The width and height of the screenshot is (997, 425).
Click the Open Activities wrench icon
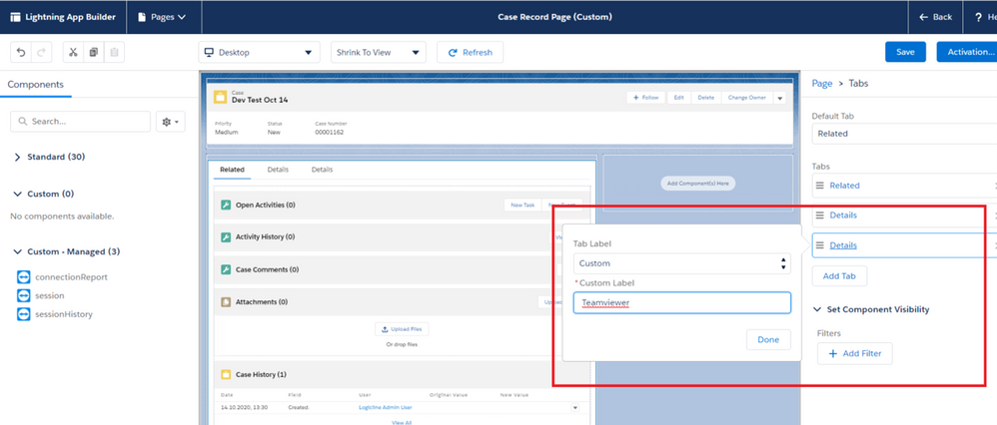point(225,205)
